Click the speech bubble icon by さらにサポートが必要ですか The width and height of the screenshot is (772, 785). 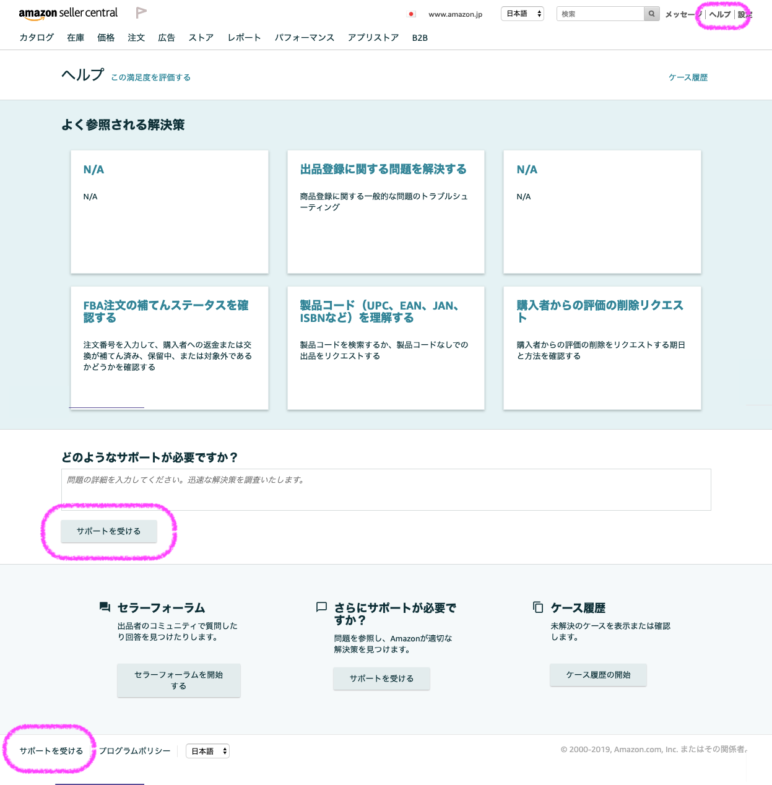(321, 607)
